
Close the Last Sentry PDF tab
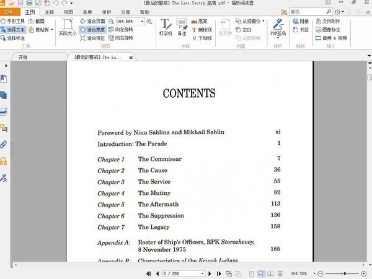tap(131, 58)
